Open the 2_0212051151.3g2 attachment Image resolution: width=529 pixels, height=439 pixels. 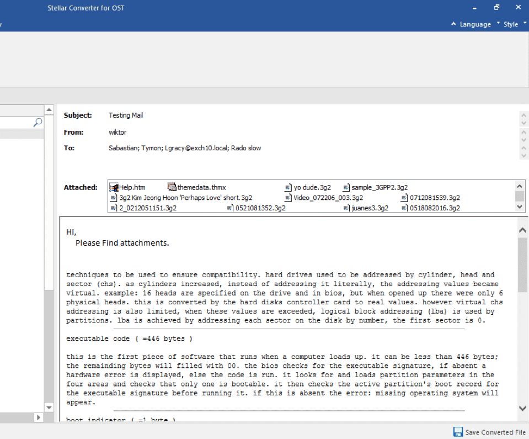(x=143, y=208)
